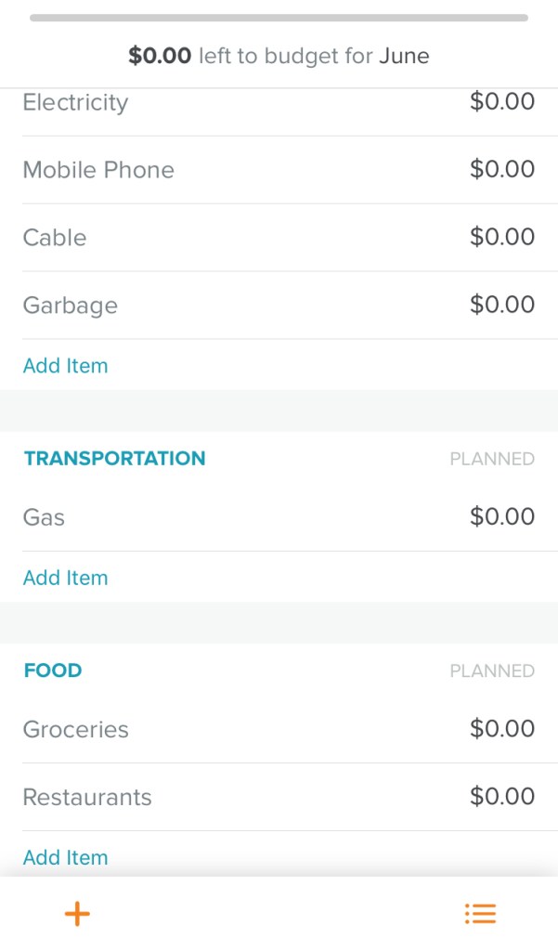Viewport: 558px width, 951px height.
Task: Add Item under the Food section
Action: point(65,857)
